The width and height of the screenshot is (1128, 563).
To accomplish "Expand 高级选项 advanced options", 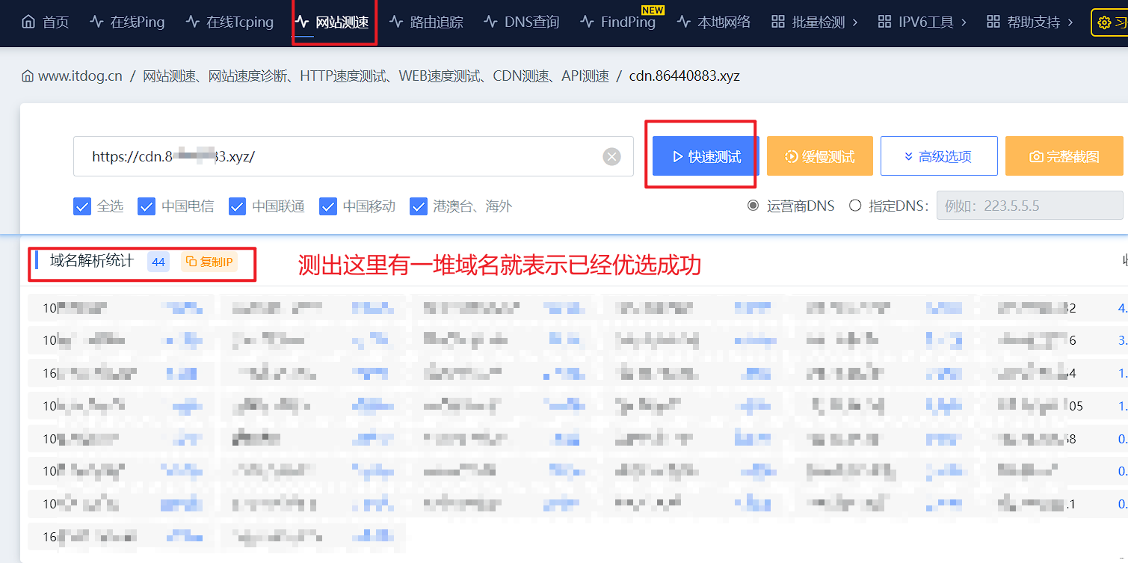I will [938, 156].
